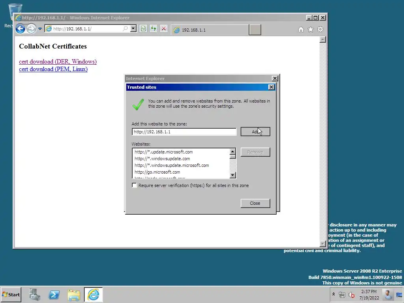Stop loading with the red X icon

coord(164,28)
